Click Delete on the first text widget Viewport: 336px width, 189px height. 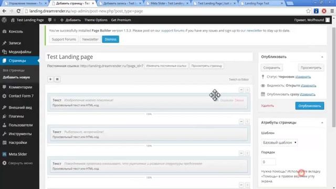point(239,100)
